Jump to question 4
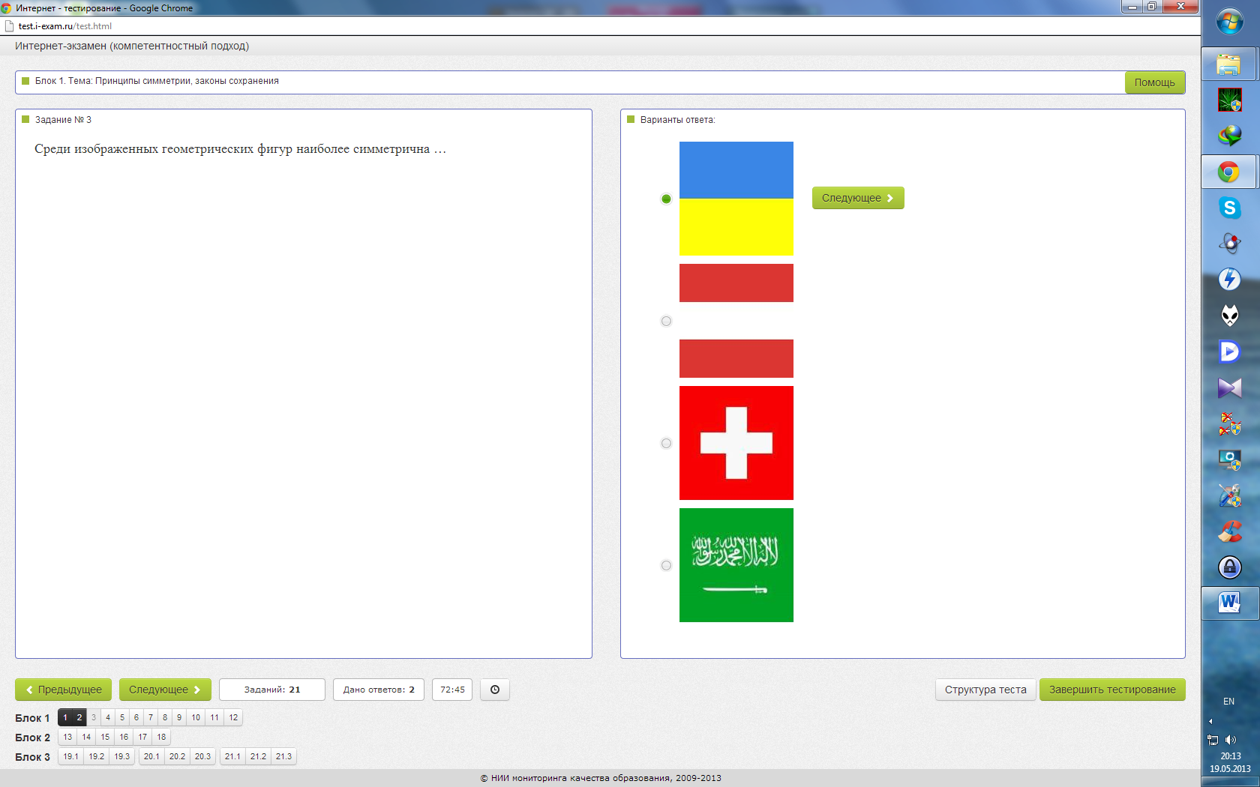 [x=108, y=717]
